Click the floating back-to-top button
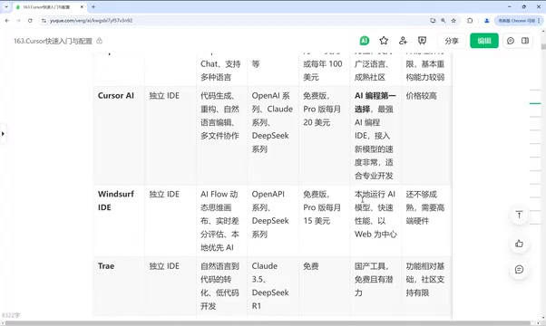This screenshot has height=326, width=546. 519,215
